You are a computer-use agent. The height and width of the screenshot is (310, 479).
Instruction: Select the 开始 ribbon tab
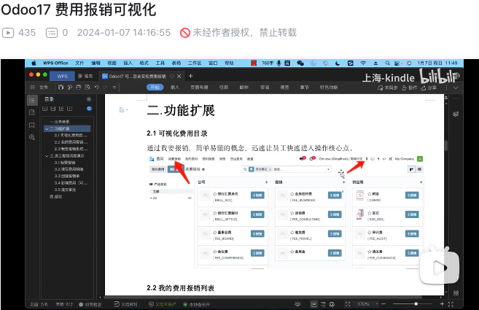(x=155, y=88)
